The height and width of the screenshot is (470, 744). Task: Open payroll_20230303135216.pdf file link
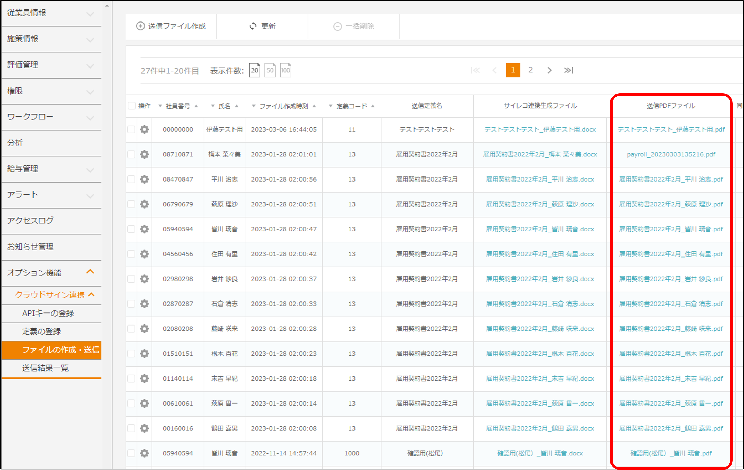671,154
